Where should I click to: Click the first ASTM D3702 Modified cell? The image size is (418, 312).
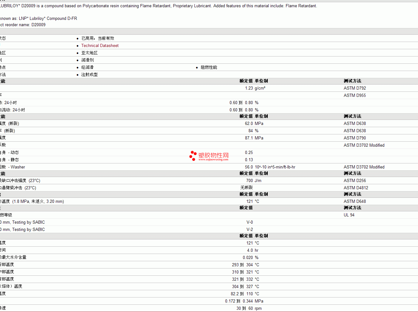364,145
